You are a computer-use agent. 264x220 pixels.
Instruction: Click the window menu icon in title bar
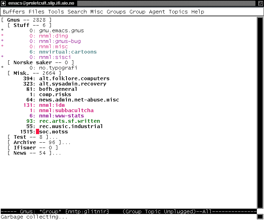[3, 3]
